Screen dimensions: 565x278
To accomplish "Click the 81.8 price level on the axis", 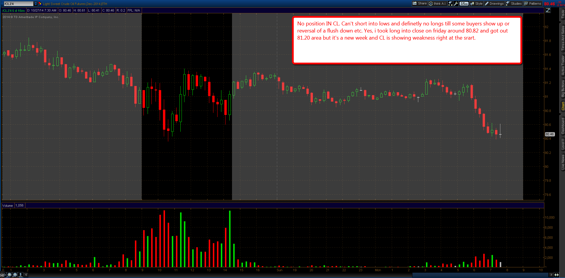I will (x=548, y=41).
